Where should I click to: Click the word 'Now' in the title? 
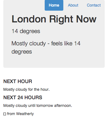click(86, 19)
